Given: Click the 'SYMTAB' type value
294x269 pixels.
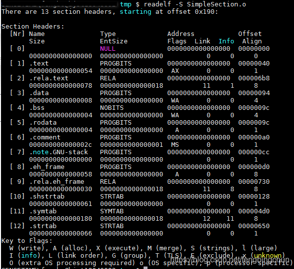Looking at the screenshot, I should click(112, 211).
